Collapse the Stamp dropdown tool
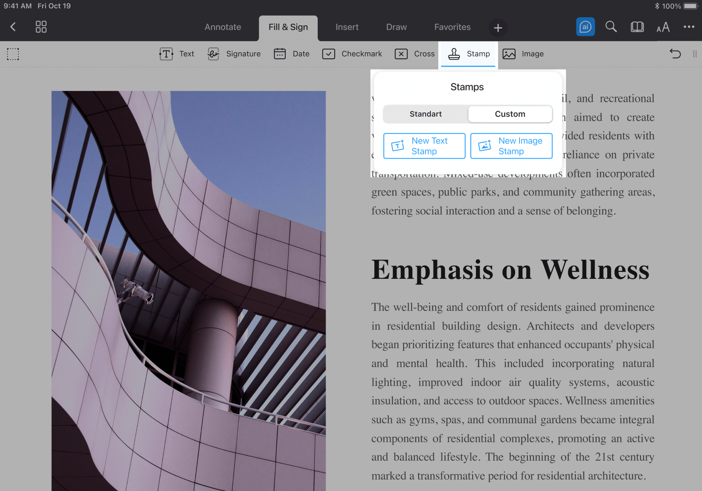 point(469,54)
